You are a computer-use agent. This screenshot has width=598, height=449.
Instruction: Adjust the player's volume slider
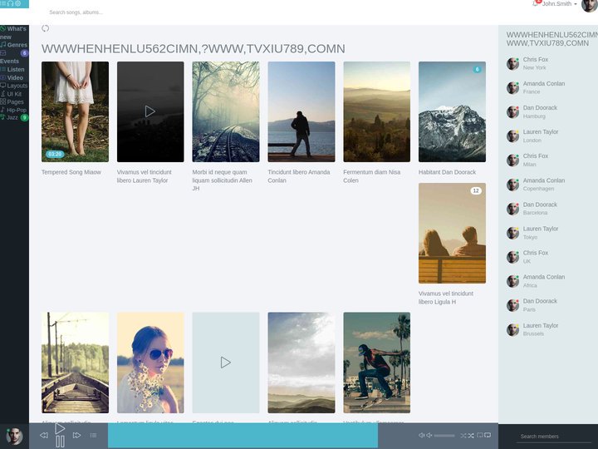click(x=444, y=436)
